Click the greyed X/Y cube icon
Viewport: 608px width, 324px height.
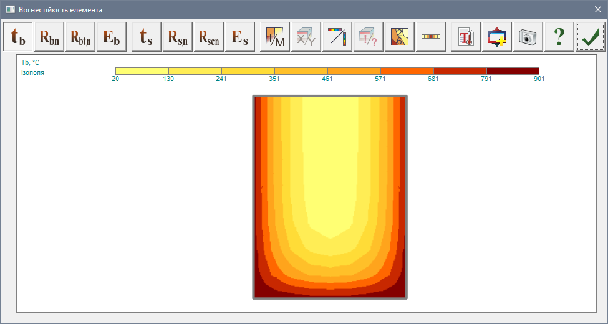pos(306,37)
